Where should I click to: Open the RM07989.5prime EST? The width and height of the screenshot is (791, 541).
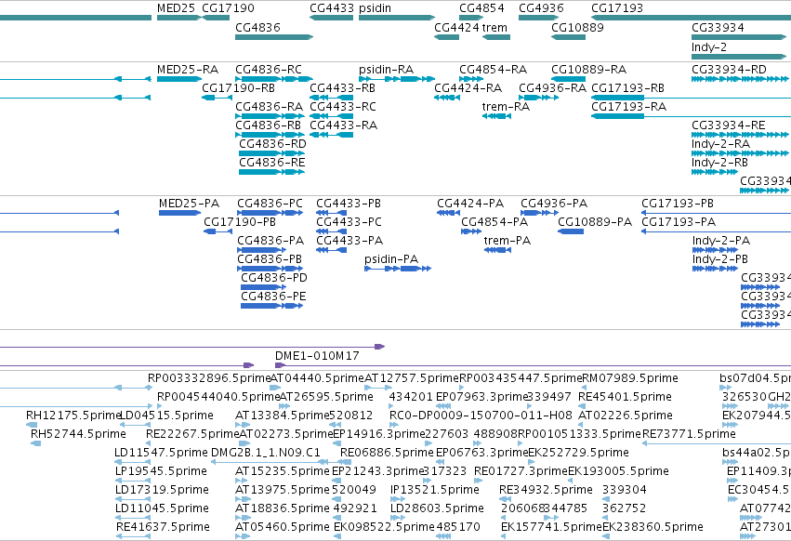[x=584, y=388]
